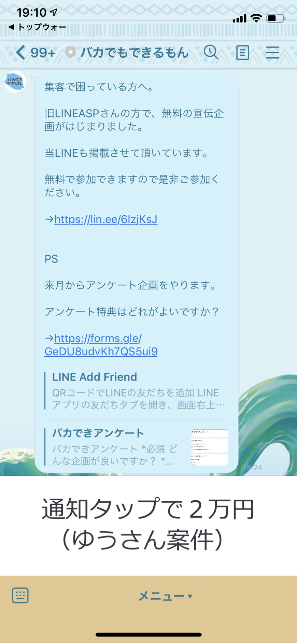The image size is (297, 643).
Task: Collapse the メニュー rich menu toggle
Action: [x=165, y=596]
